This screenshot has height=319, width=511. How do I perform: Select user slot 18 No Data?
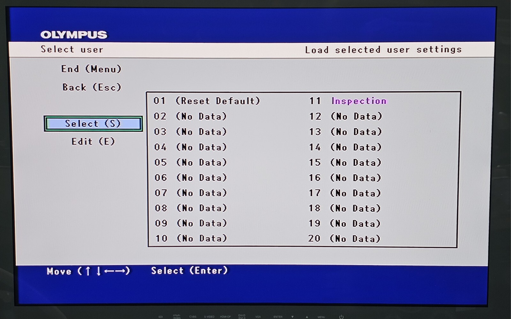(x=345, y=208)
